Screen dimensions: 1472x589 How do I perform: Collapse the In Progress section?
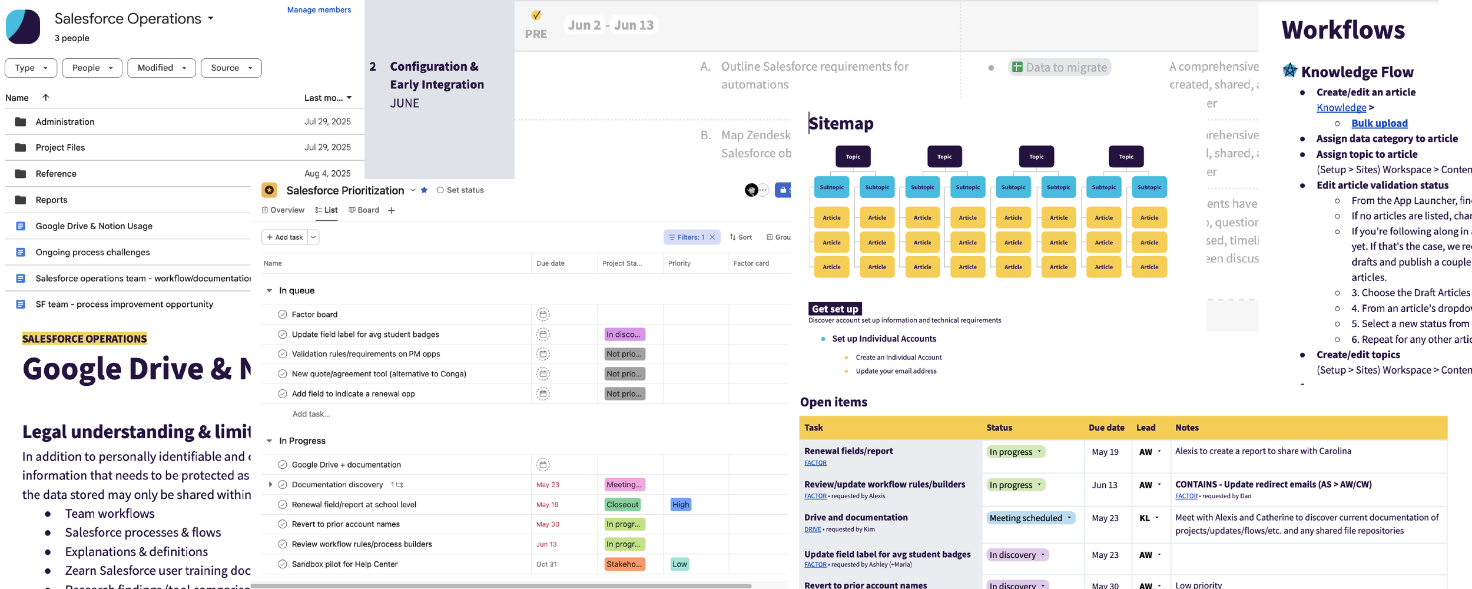269,441
